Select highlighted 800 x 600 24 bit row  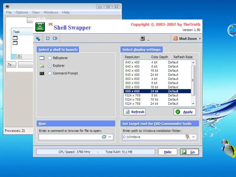click(x=157, y=91)
